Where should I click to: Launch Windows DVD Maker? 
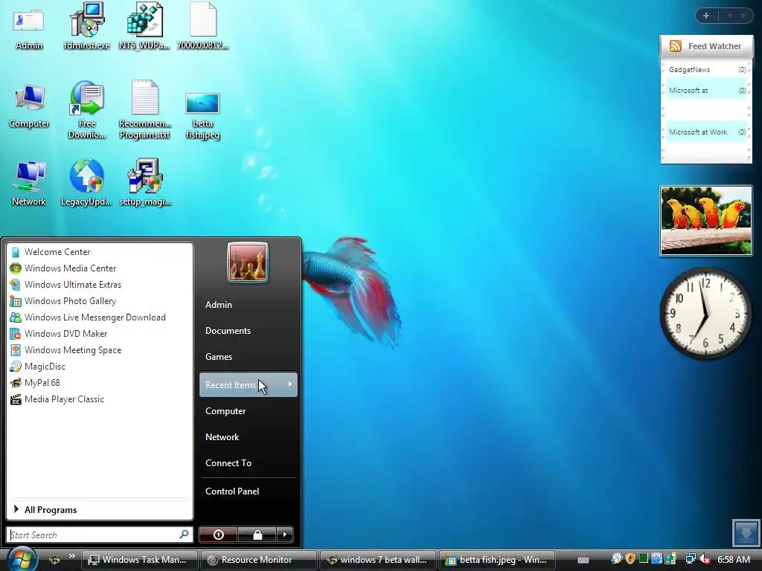click(x=100, y=334)
